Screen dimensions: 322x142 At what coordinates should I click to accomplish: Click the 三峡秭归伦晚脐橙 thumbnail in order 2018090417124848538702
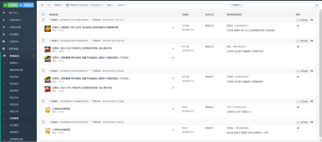pyautogui.click(x=47, y=110)
